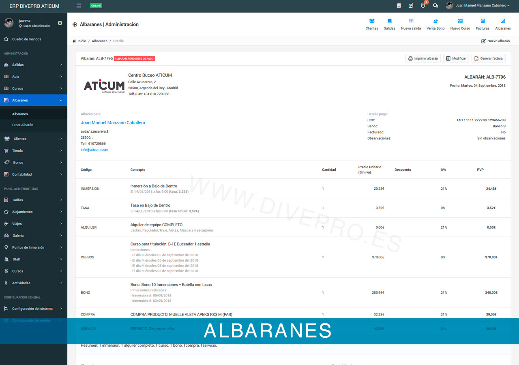Click the Precio Unitario column header
Image resolution: width=519 pixels, height=365 pixels.
[x=369, y=170]
